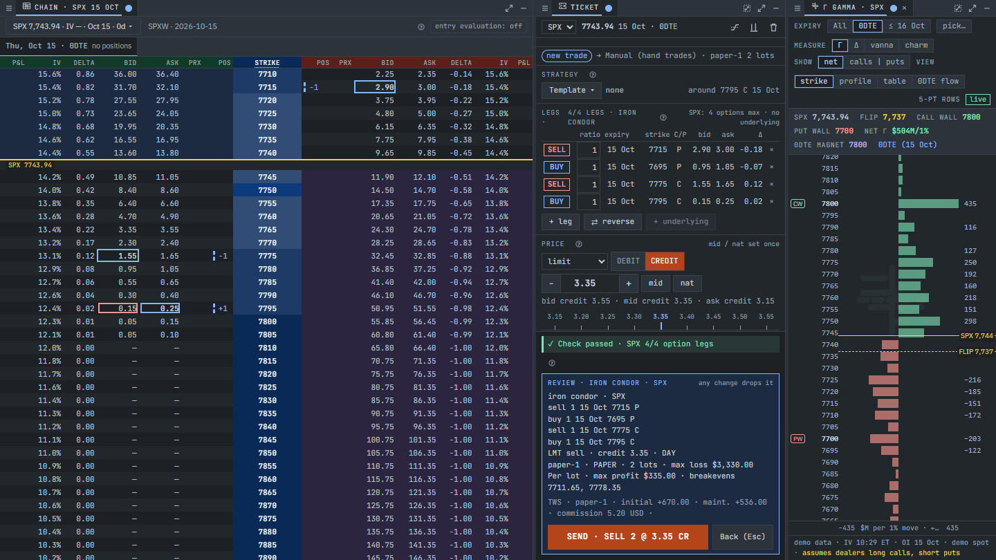The width and height of the screenshot is (996, 560).
Task: Open the Price help icon
Action: 579,244
